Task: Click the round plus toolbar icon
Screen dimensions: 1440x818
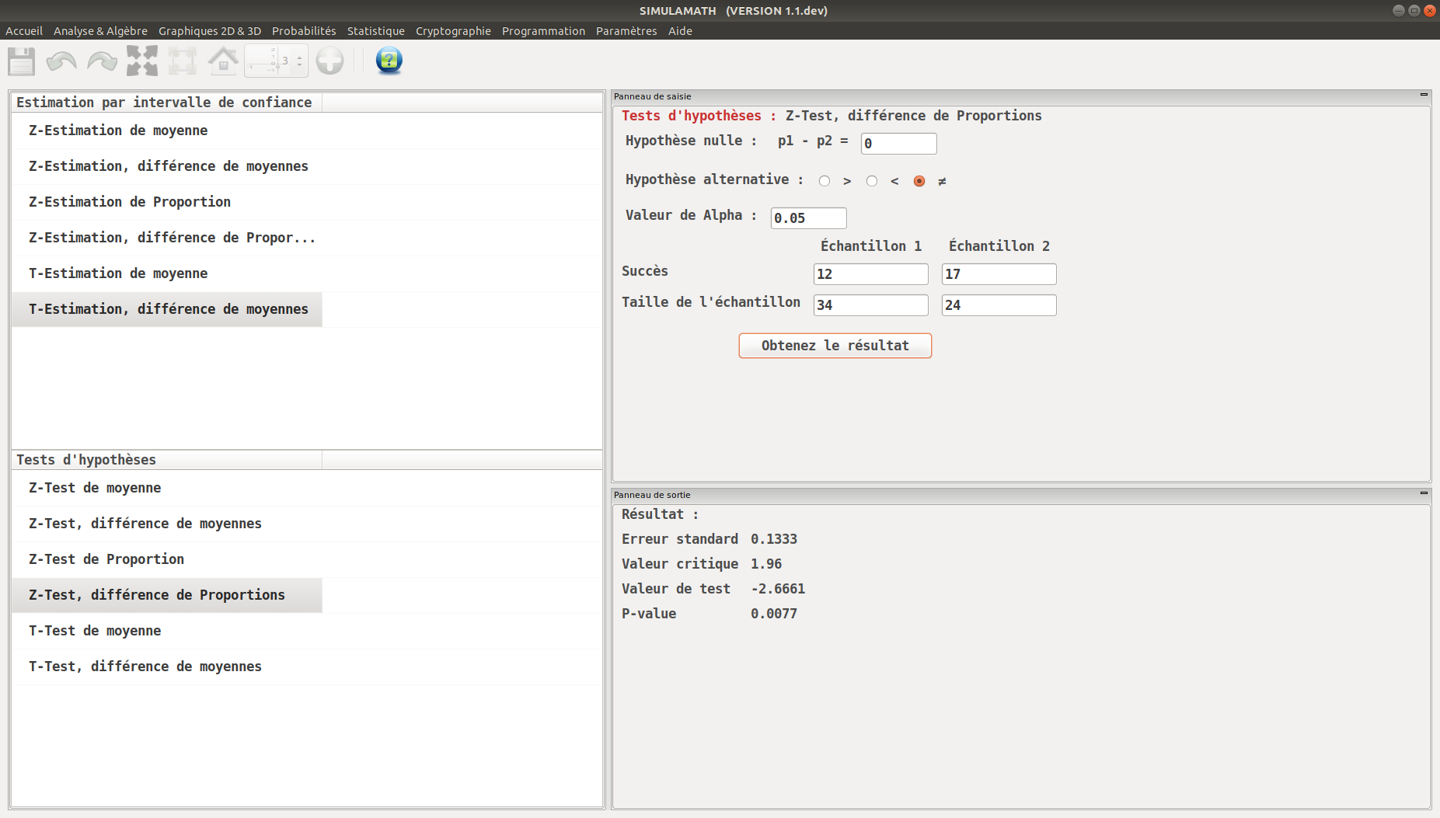Action: tap(329, 61)
